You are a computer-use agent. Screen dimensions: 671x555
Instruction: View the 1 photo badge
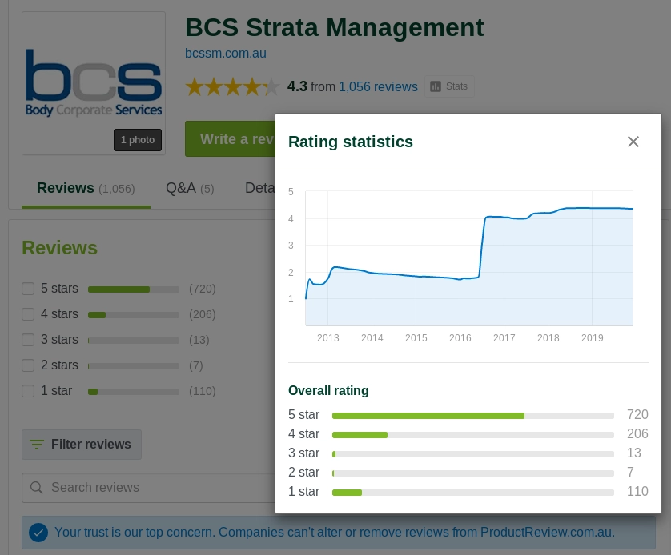click(138, 140)
